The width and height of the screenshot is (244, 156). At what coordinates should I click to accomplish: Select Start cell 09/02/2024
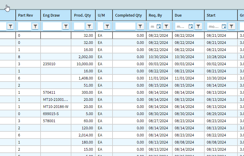(x=221, y=64)
